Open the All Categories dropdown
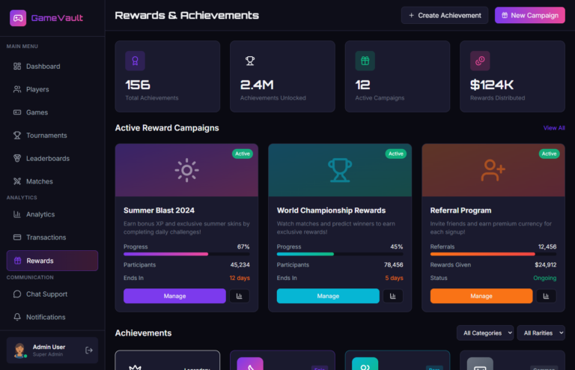Viewport: 575px width, 370px height. tap(485, 333)
